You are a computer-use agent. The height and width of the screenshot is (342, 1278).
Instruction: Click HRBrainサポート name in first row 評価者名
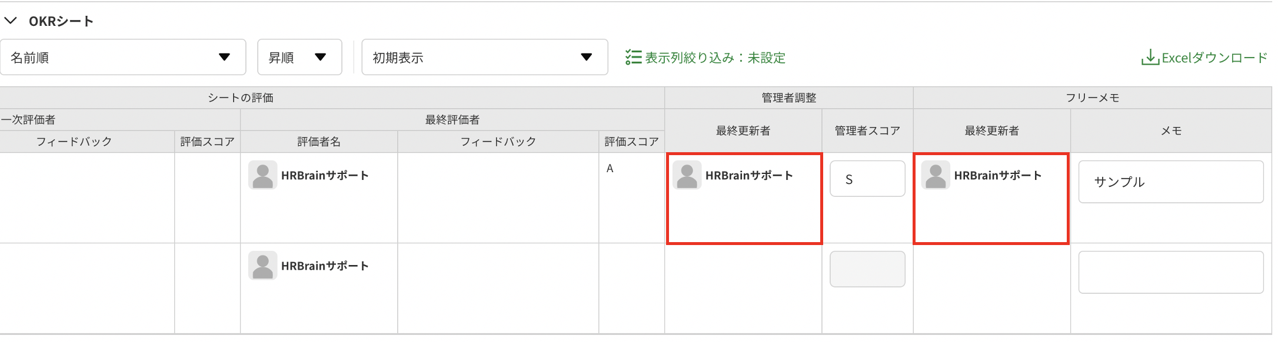(x=325, y=175)
